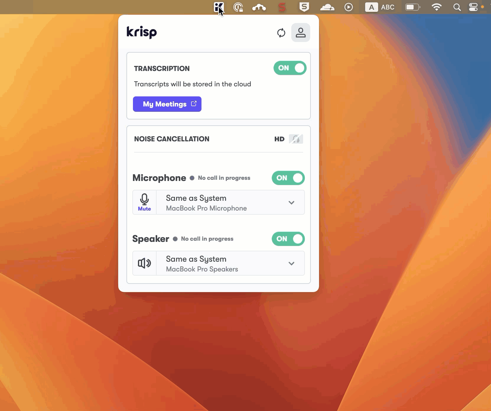Click the cloud people icon in menu bar
This screenshot has width=491, height=411.
click(259, 7)
